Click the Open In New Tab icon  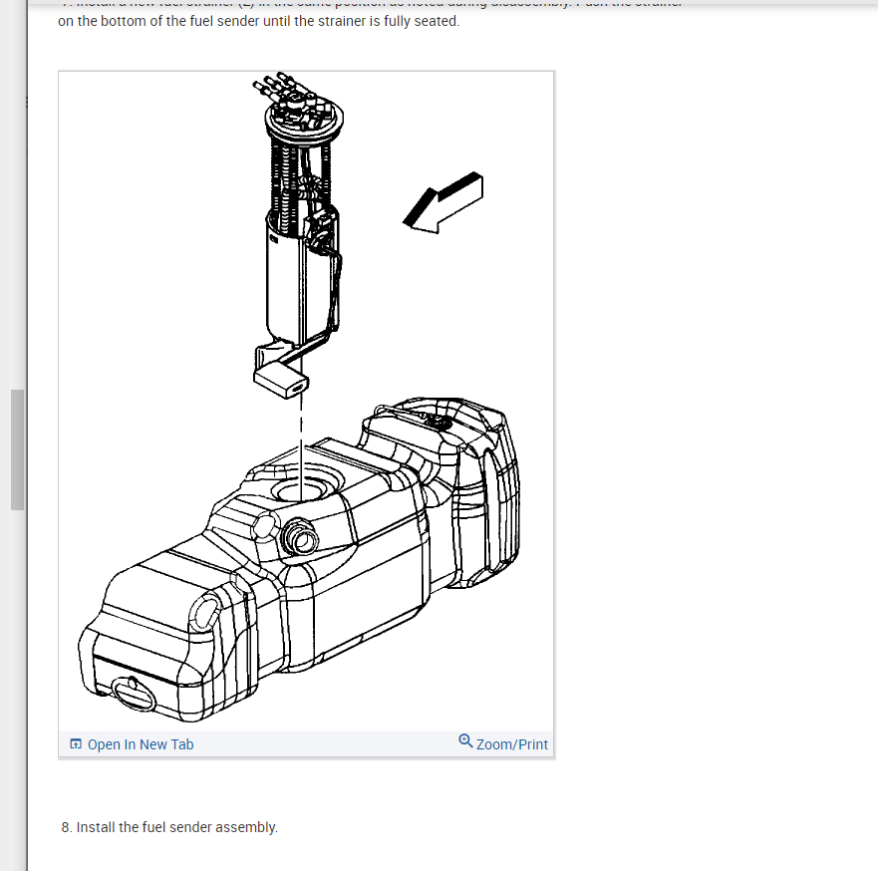pos(76,743)
